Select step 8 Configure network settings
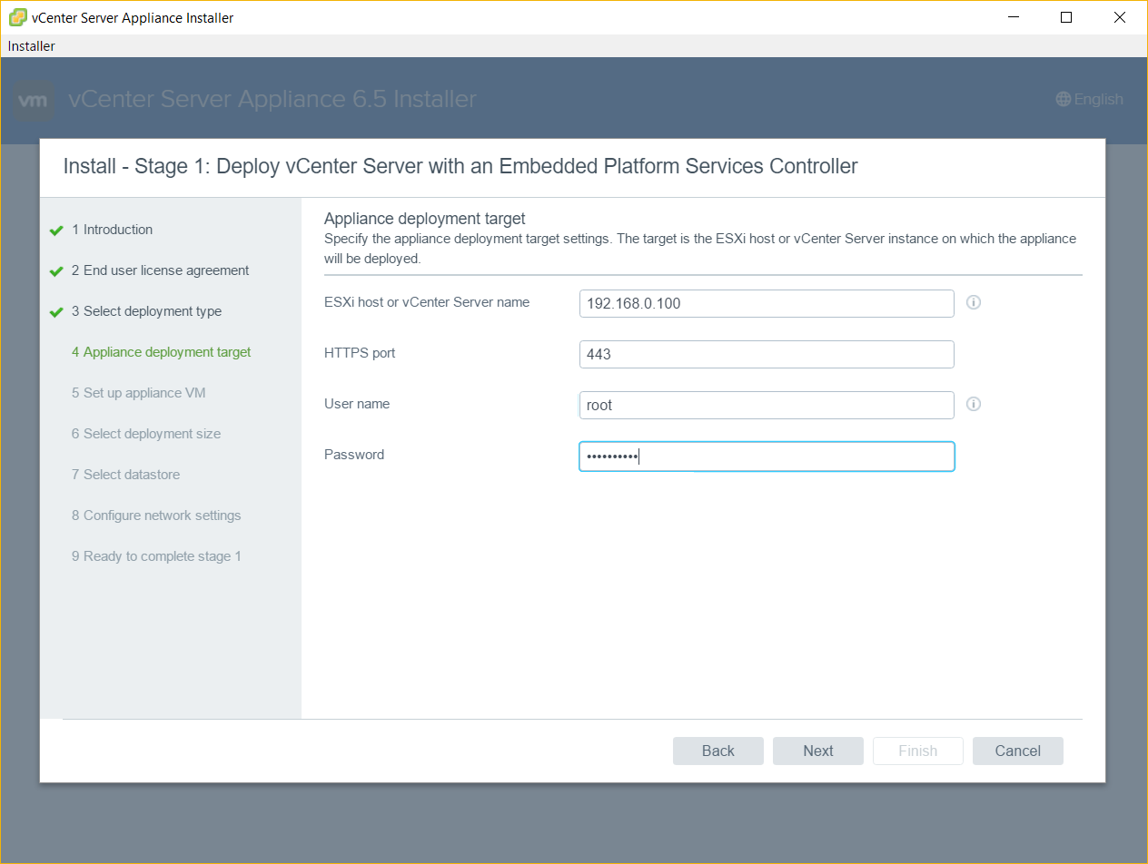 tap(157, 515)
